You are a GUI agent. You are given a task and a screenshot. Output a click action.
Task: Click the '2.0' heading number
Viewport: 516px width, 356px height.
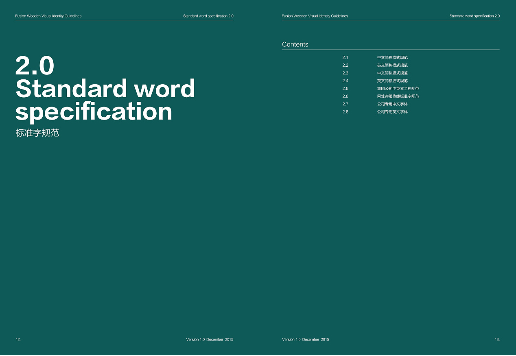click(x=35, y=66)
